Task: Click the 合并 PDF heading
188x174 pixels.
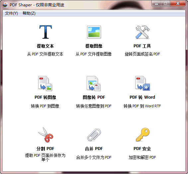Action: tap(94, 149)
